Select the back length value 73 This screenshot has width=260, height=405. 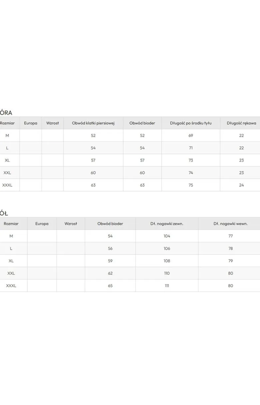191,160
